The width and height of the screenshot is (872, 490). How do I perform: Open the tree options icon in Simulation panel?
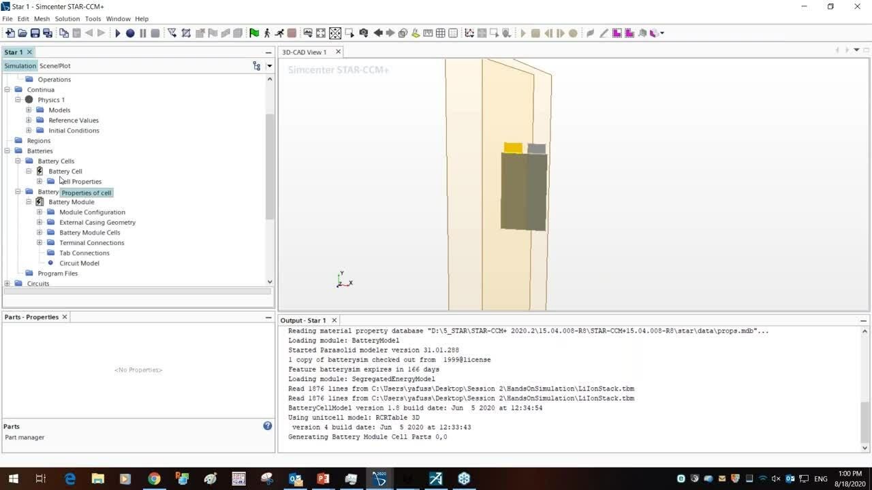(257, 66)
